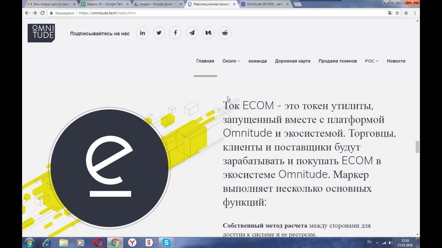Click the green lock security icon
The image size is (442, 248).
click(51, 13)
